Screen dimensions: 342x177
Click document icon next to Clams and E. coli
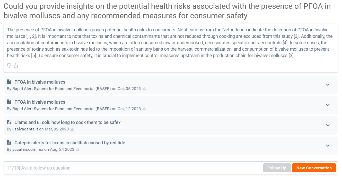click(9, 122)
